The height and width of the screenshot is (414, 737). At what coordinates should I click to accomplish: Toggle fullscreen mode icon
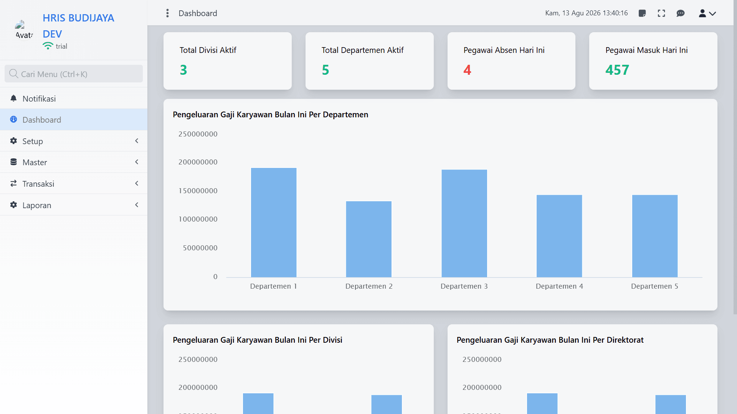click(x=661, y=13)
